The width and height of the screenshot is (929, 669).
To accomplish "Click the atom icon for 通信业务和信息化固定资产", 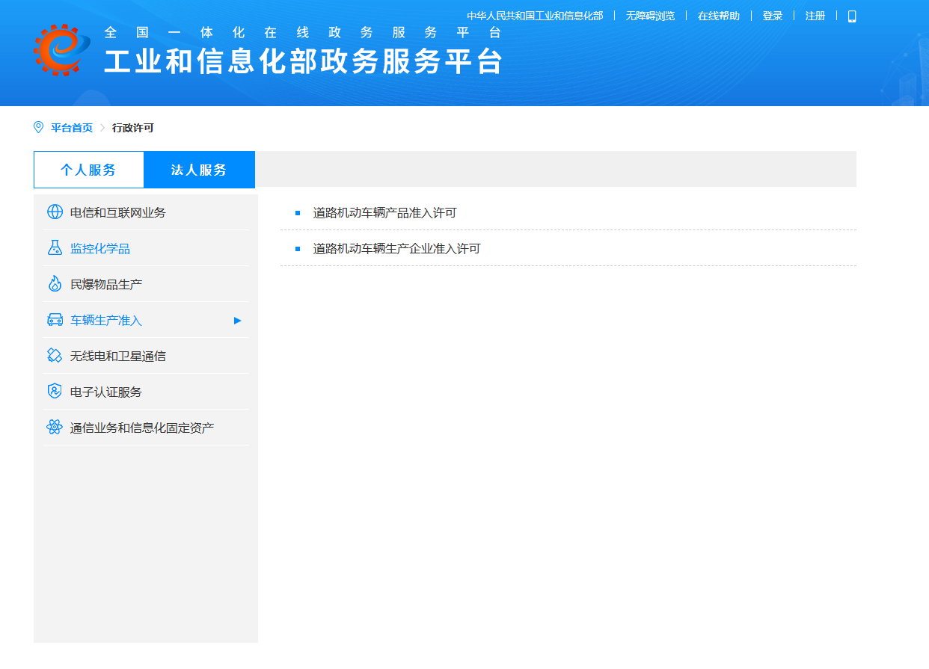I will click(x=55, y=428).
